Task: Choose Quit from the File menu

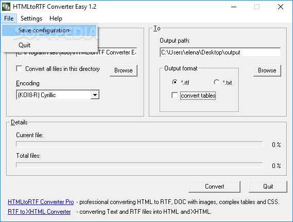Action: [x=49, y=45]
